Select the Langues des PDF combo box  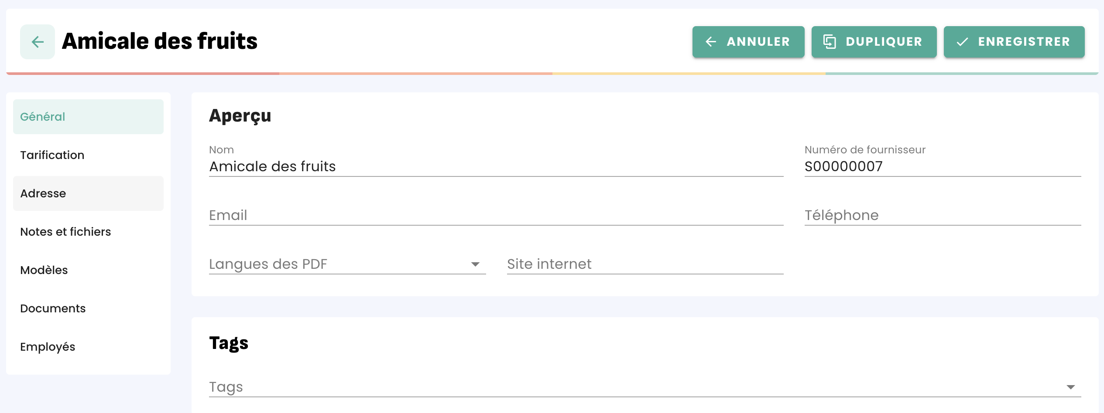coord(347,264)
